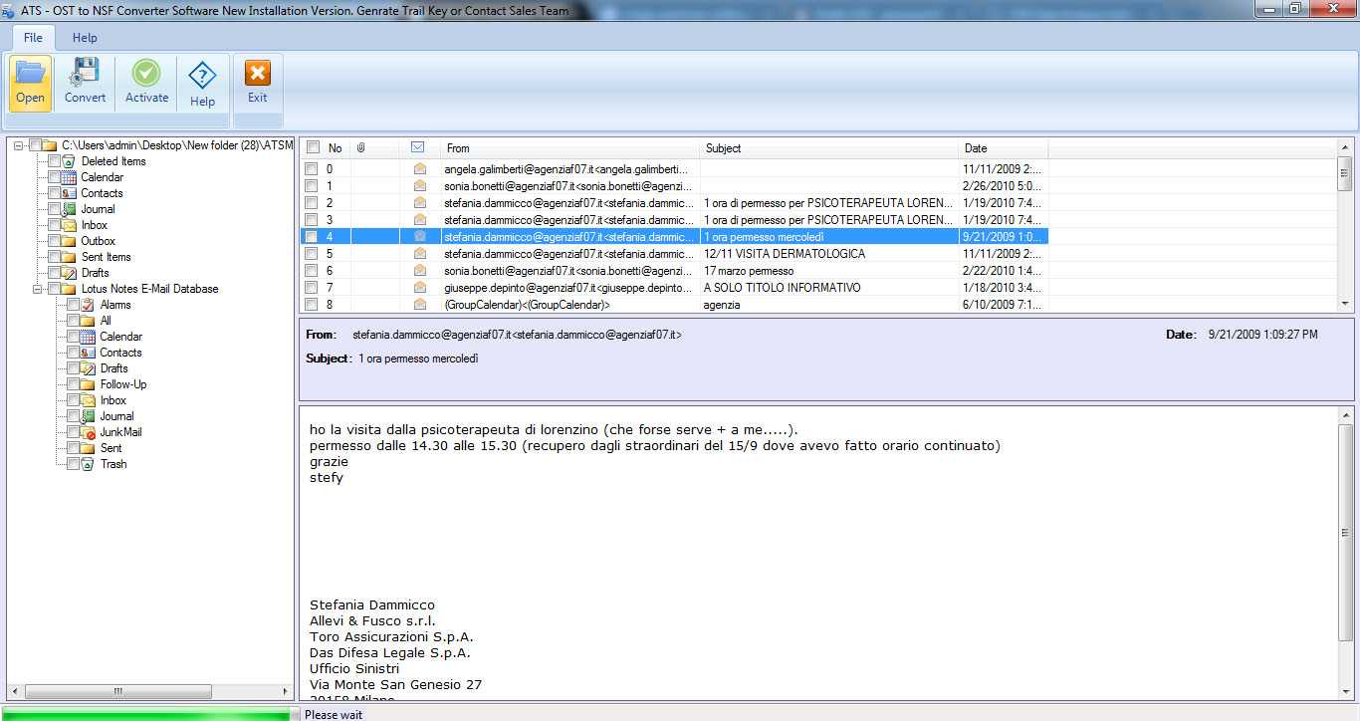
Task: Check the checkbox for message number 0
Action: pyautogui.click(x=312, y=168)
